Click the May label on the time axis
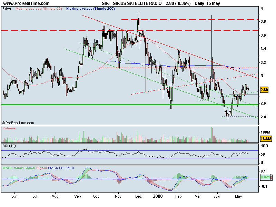 (x=238, y=197)
